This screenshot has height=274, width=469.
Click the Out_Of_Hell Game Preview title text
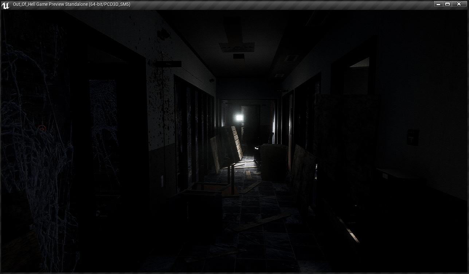click(x=71, y=4)
